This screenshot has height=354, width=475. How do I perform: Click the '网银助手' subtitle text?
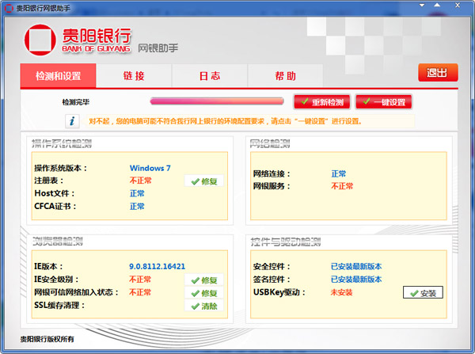[158, 48]
